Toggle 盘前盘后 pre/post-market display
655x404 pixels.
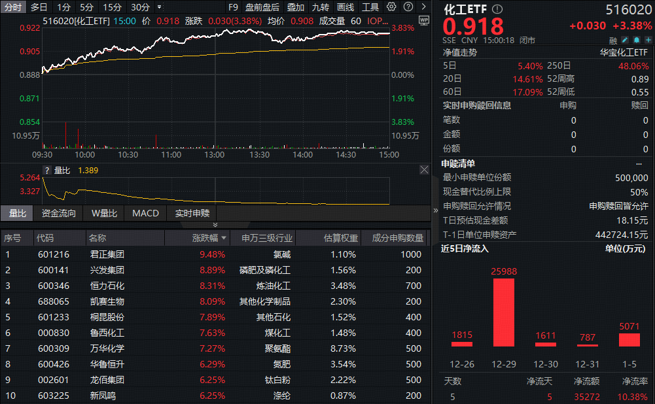click(x=262, y=7)
